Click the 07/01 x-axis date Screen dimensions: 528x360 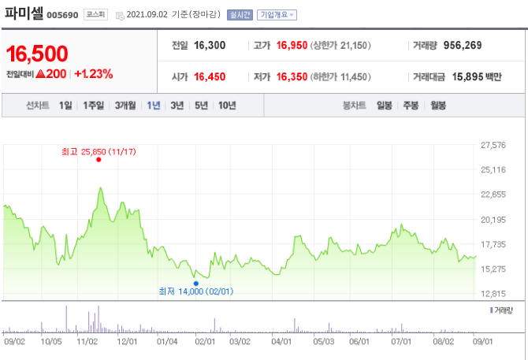[401, 342]
